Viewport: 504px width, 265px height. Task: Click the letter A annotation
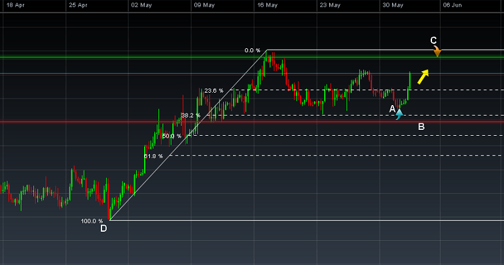pyautogui.click(x=392, y=109)
